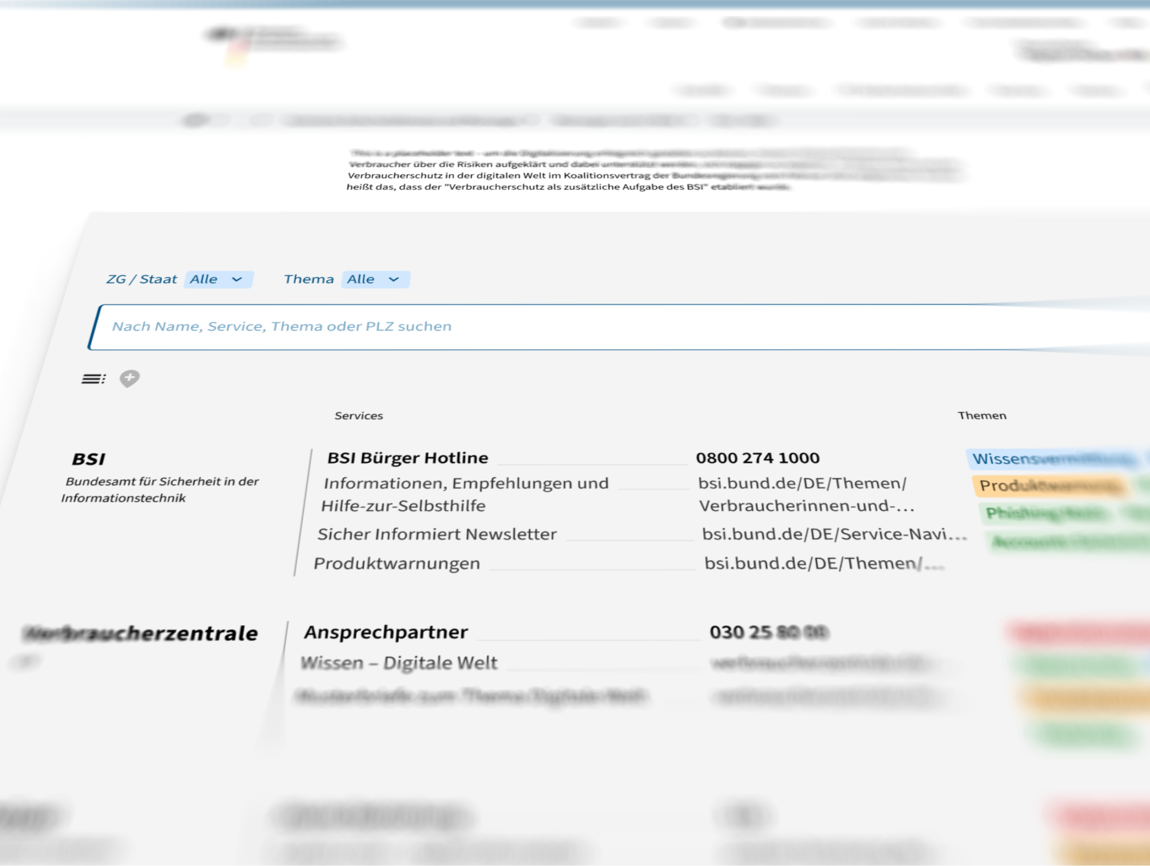The height and width of the screenshot is (866, 1150).
Task: Open the ZG / Staat Alle dropdown
Action: (x=218, y=279)
